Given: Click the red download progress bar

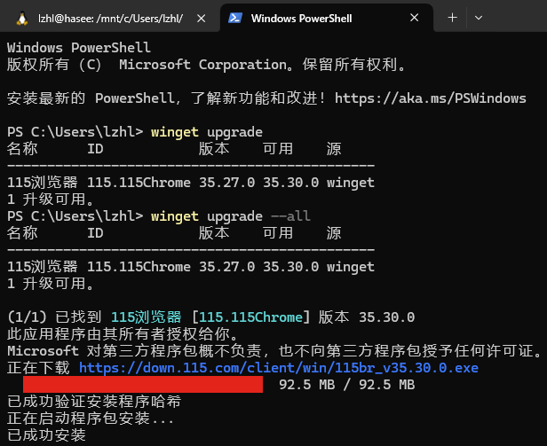Looking at the screenshot, I should pos(143,384).
